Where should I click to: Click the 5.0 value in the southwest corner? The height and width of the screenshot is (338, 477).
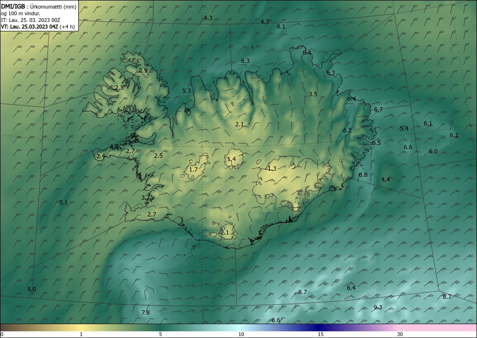31,289
